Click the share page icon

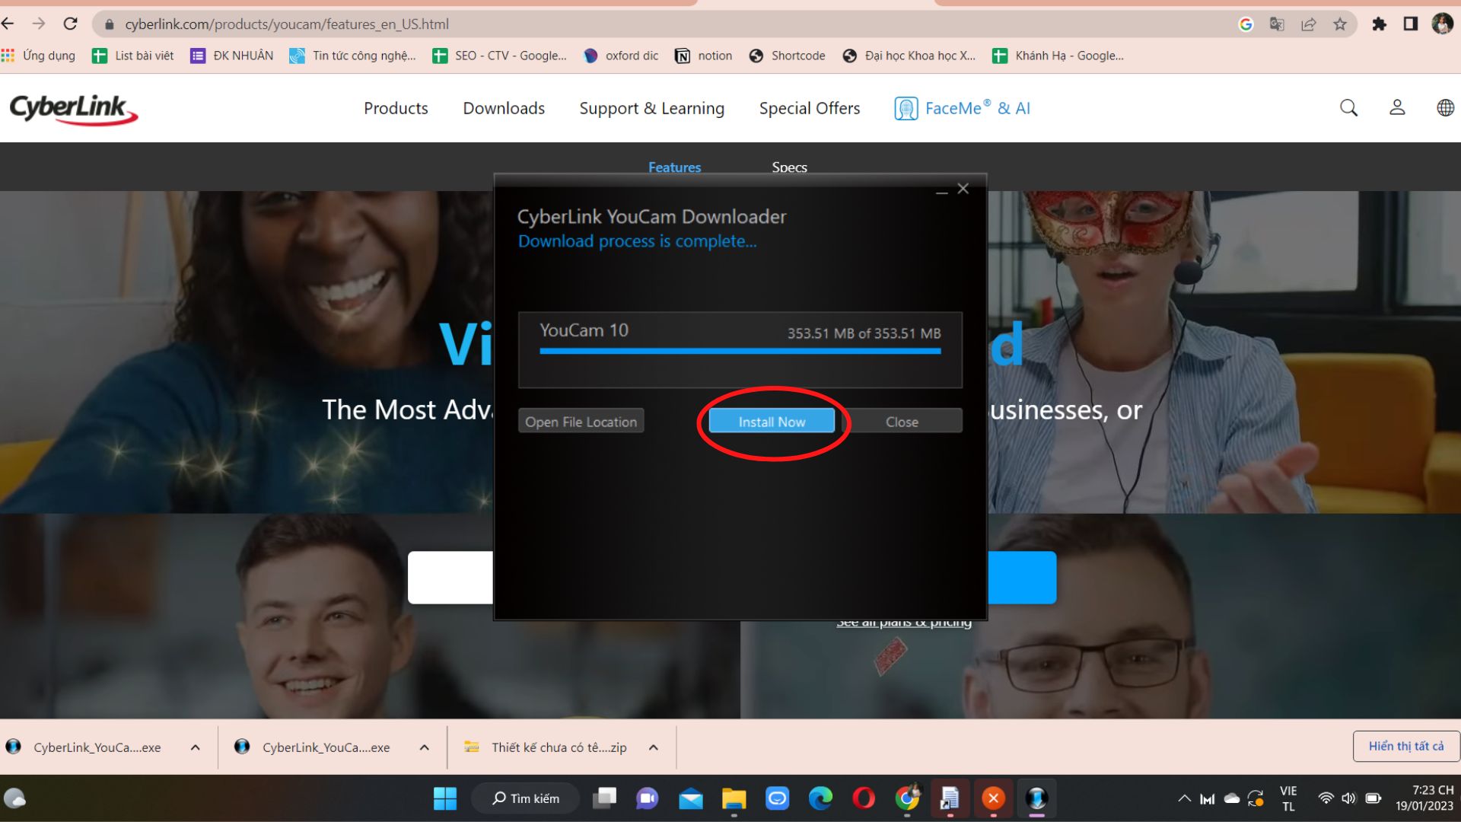[x=1308, y=24]
